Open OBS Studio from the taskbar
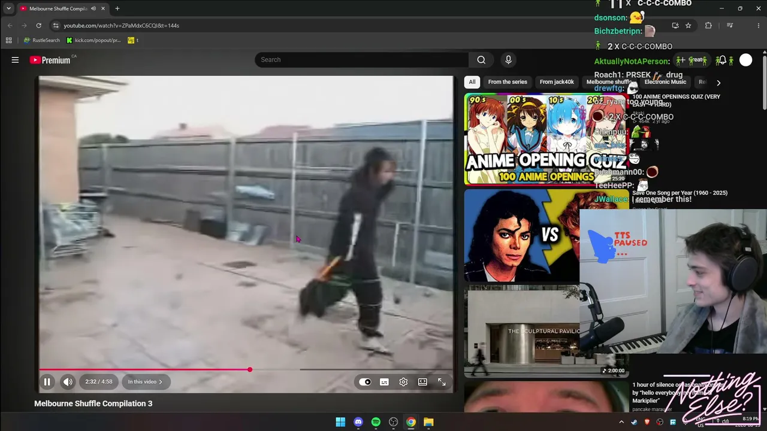The width and height of the screenshot is (767, 431). pos(393,422)
